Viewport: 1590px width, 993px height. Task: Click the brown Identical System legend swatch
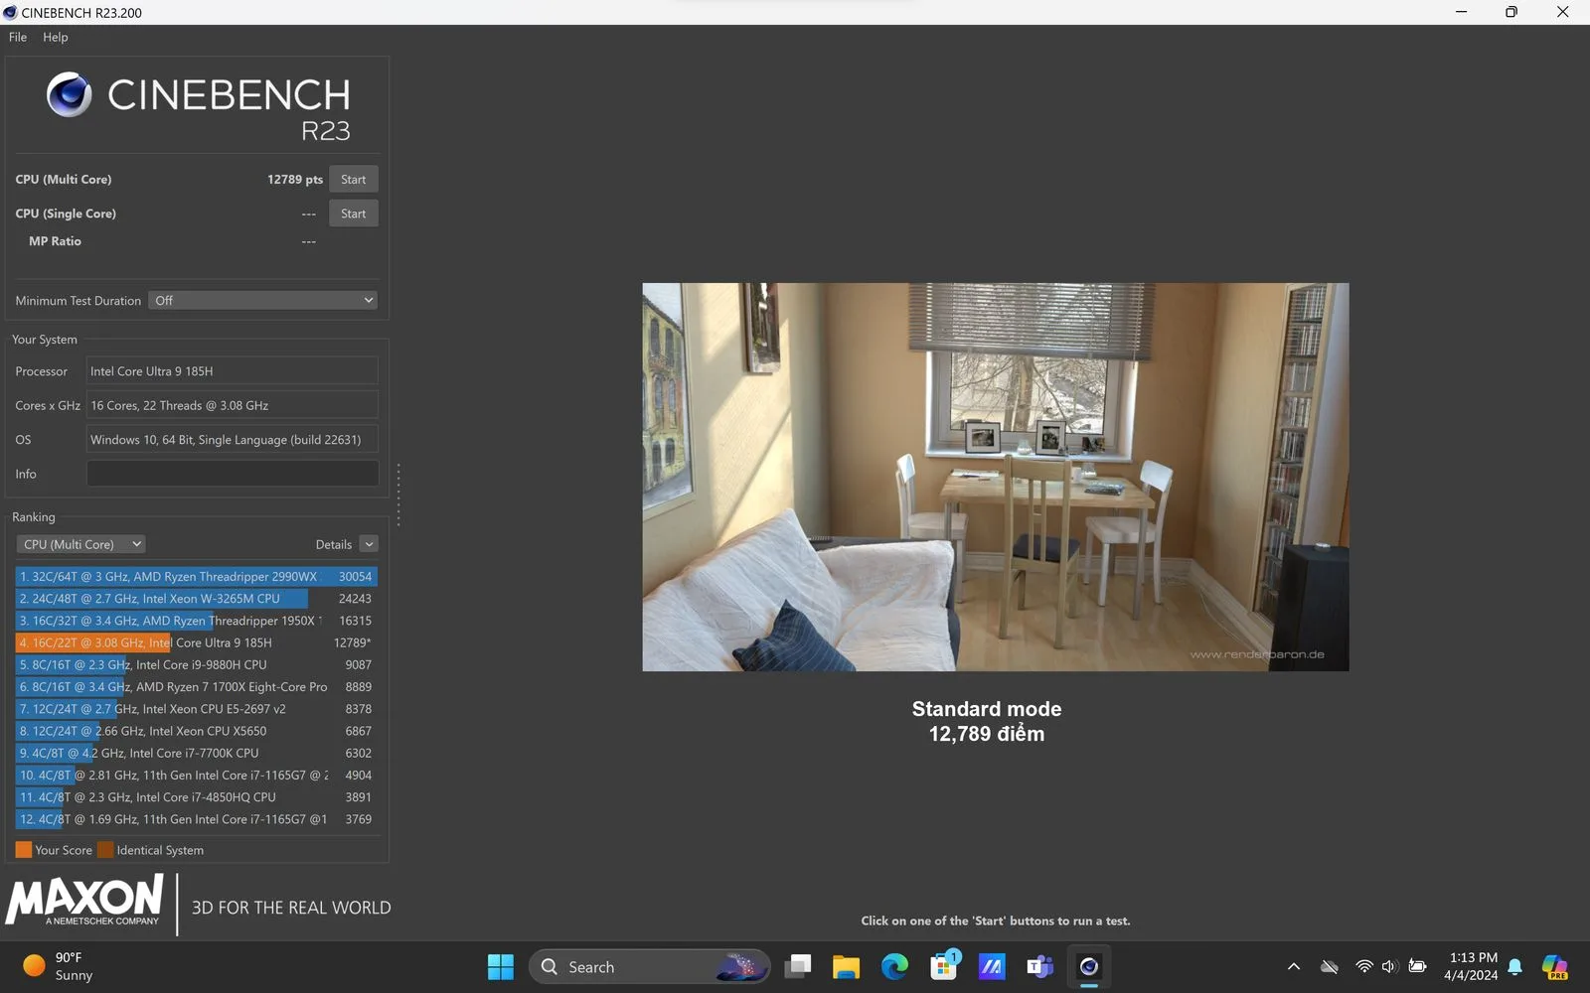(105, 850)
